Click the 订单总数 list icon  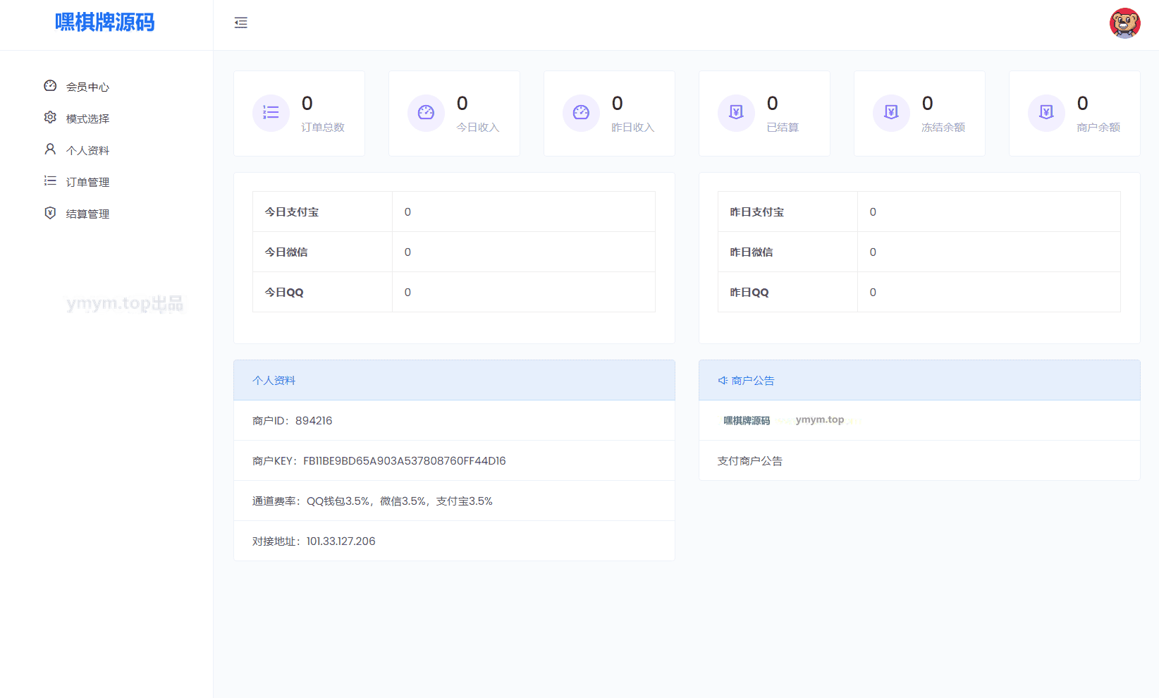(x=271, y=113)
